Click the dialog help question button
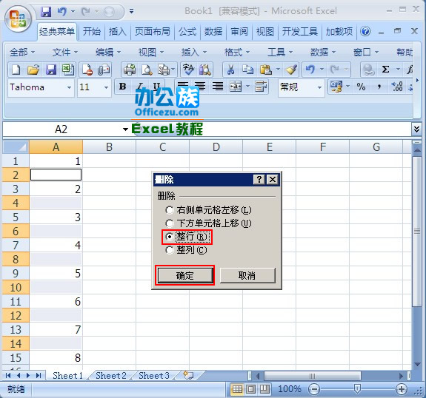This screenshot has height=398, width=426. pos(259,179)
